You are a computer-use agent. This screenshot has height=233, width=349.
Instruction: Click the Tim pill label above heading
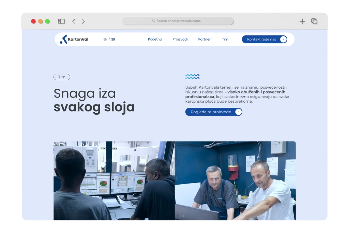(62, 77)
